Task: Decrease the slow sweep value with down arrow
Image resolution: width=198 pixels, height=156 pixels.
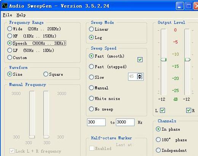Action: tap(140, 78)
